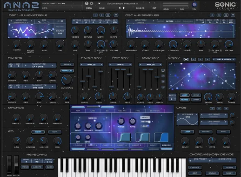Switch to the ARP tab
241x177 pixels.
tap(78, 111)
